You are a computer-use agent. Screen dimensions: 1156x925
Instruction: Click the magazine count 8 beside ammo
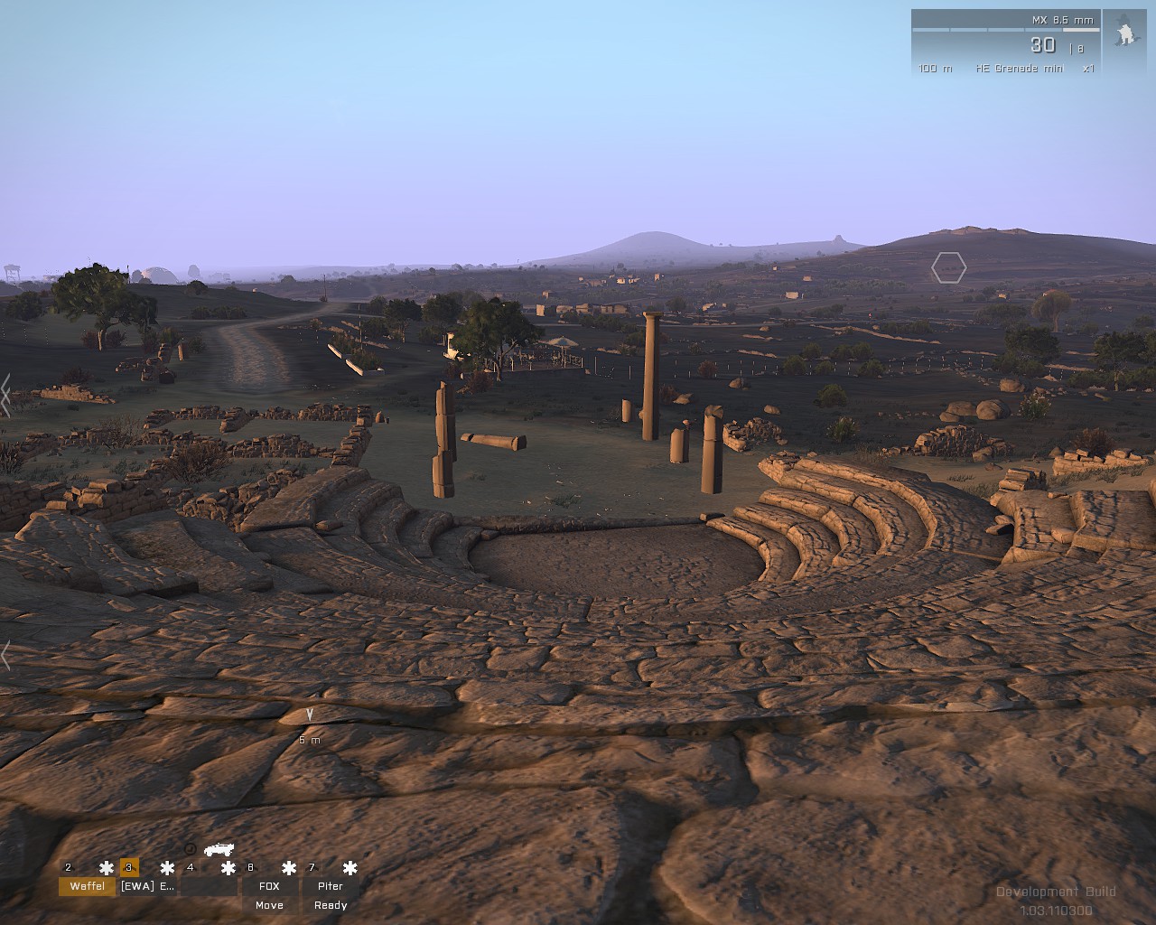[1080, 50]
